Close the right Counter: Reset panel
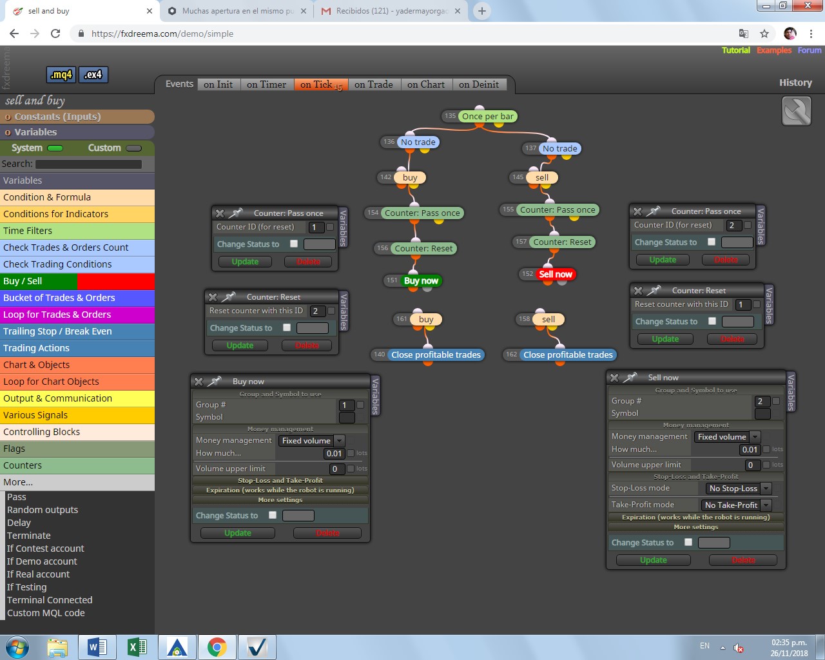The image size is (825, 660). (638, 291)
